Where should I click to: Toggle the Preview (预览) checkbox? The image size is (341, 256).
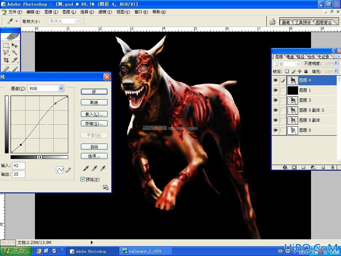[x=83, y=179]
